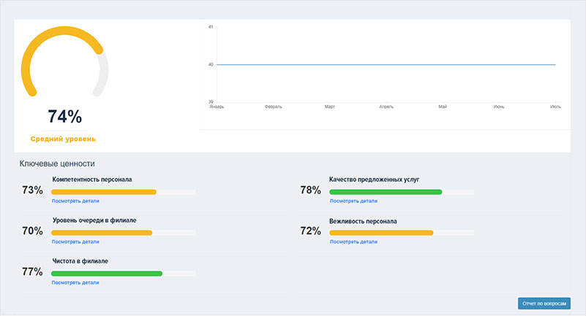
Task: Click the Уровень очереди в филиале progress bar
Action: [x=102, y=233]
